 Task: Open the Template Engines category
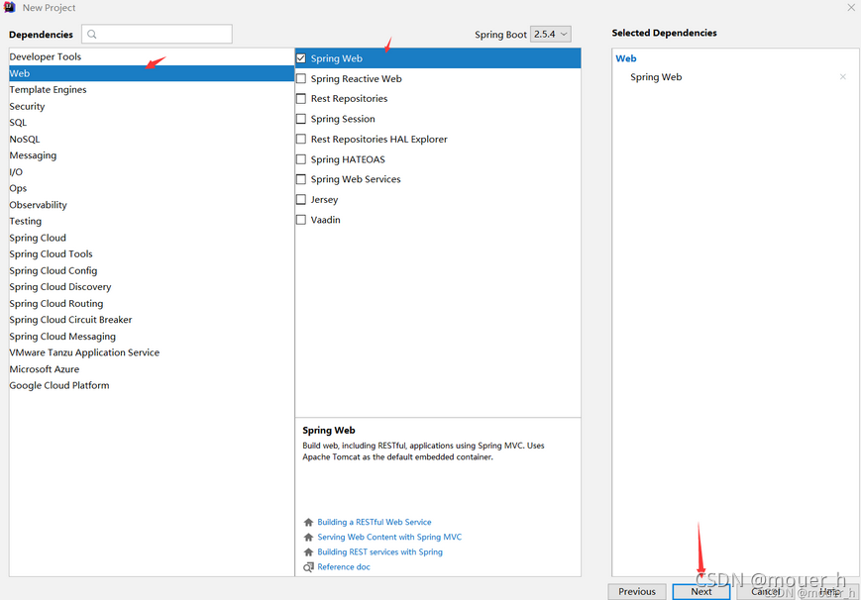pyautogui.click(x=152, y=89)
